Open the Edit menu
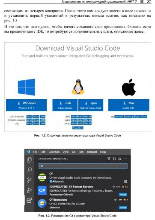The width and height of the screenshot is (155, 220). tap(43, 152)
